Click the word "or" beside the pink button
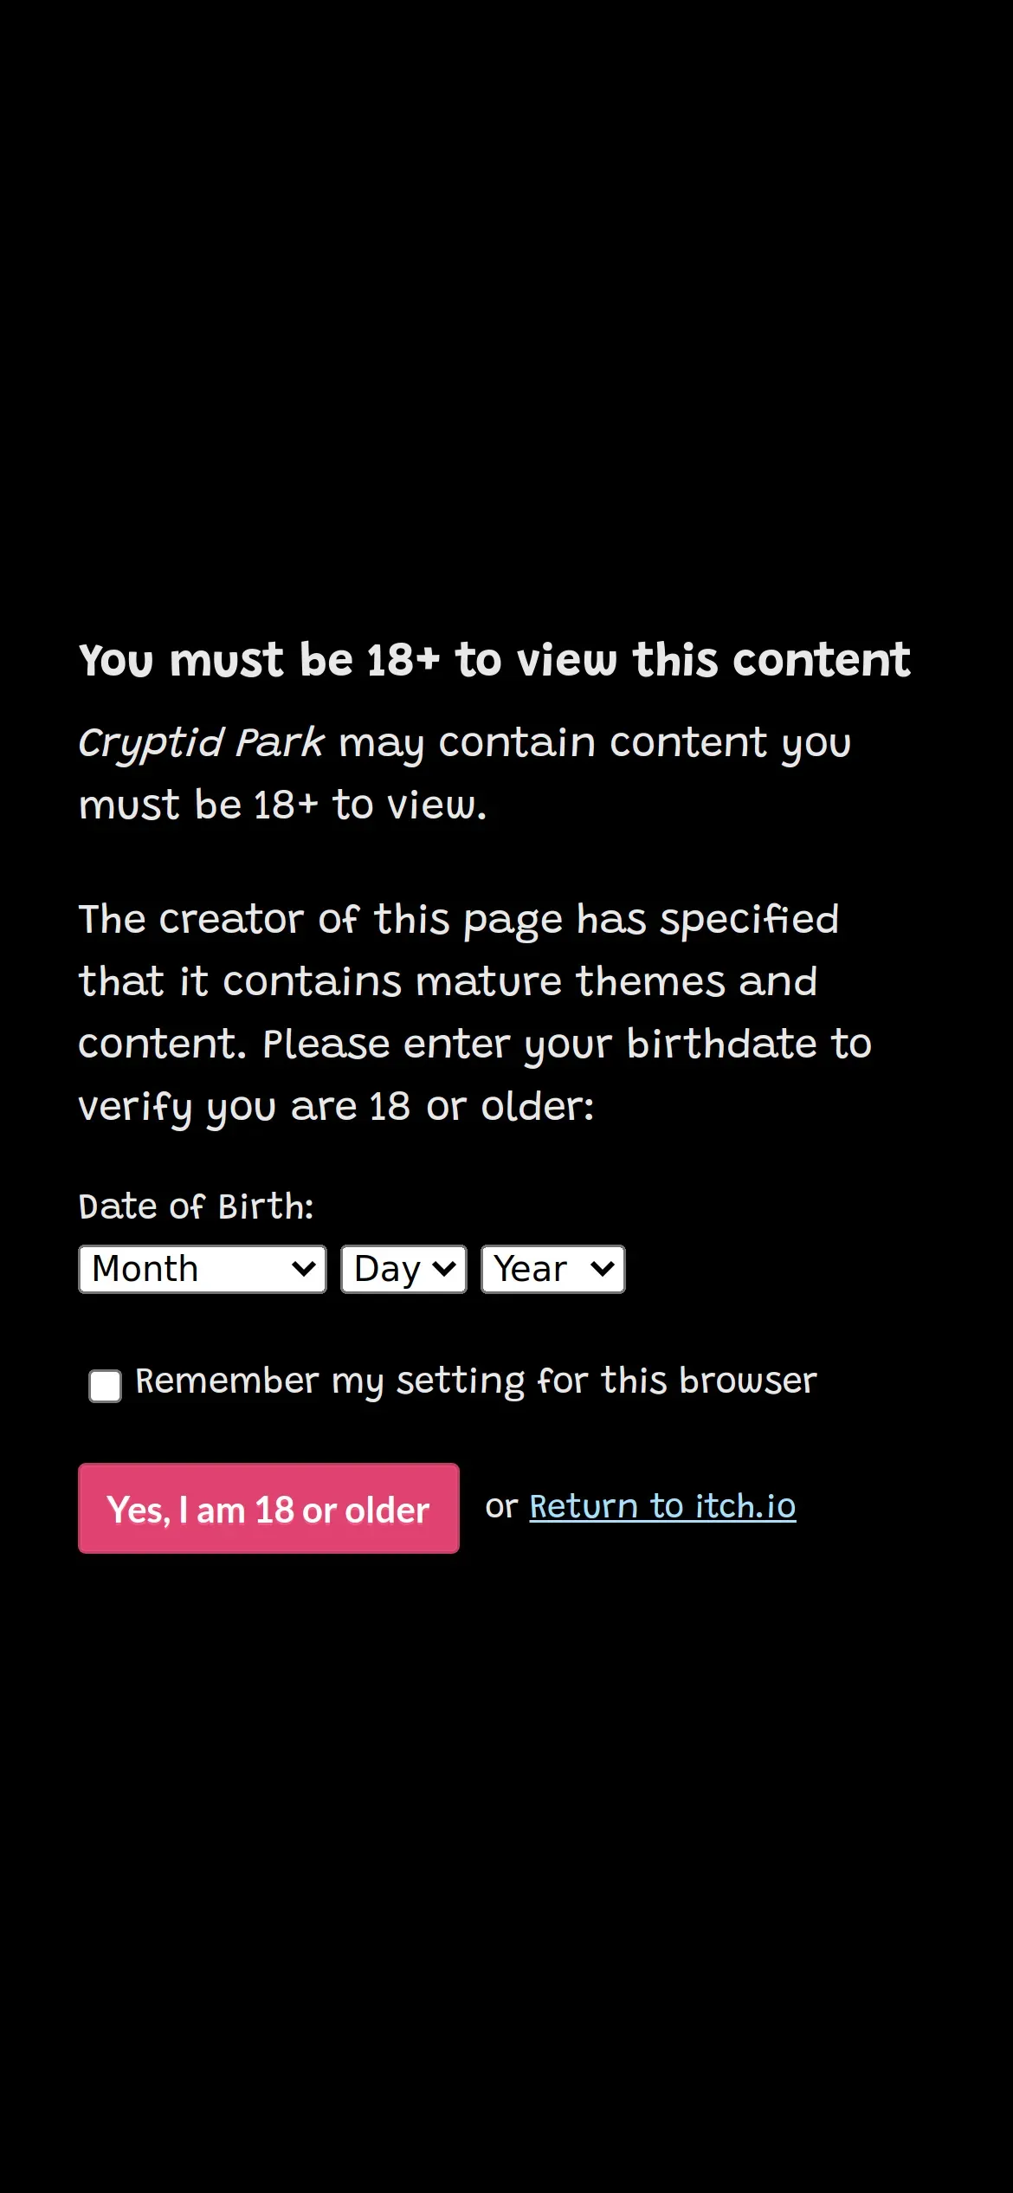The height and width of the screenshot is (2193, 1013). click(x=501, y=1507)
